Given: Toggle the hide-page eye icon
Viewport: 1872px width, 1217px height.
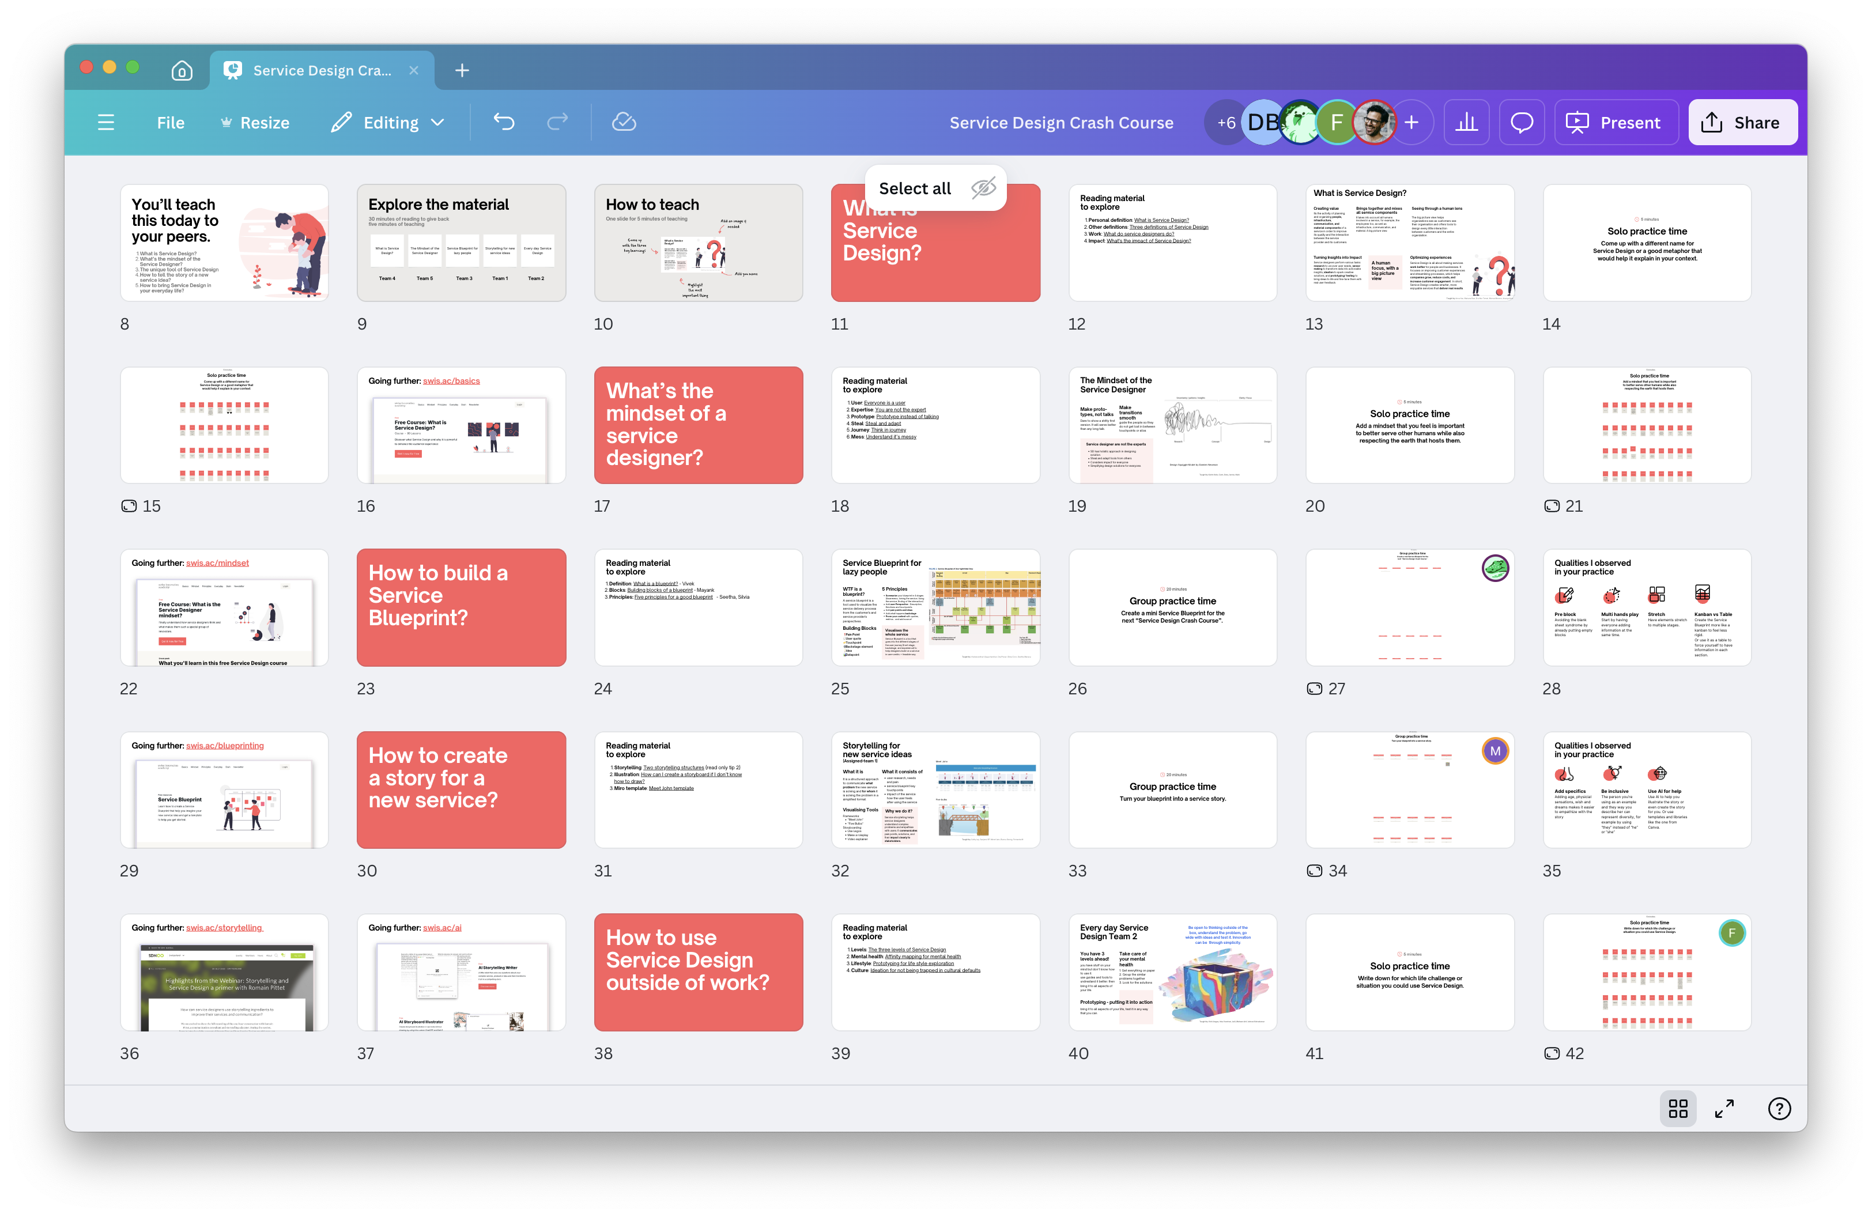Looking at the screenshot, I should click(x=983, y=188).
